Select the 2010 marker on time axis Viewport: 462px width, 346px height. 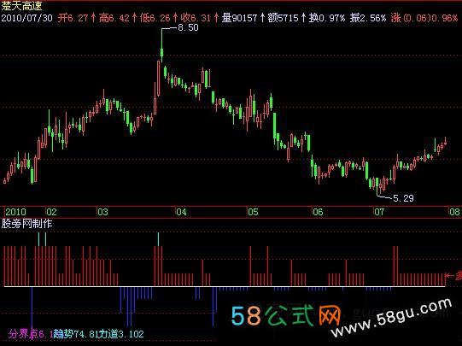coord(15,212)
